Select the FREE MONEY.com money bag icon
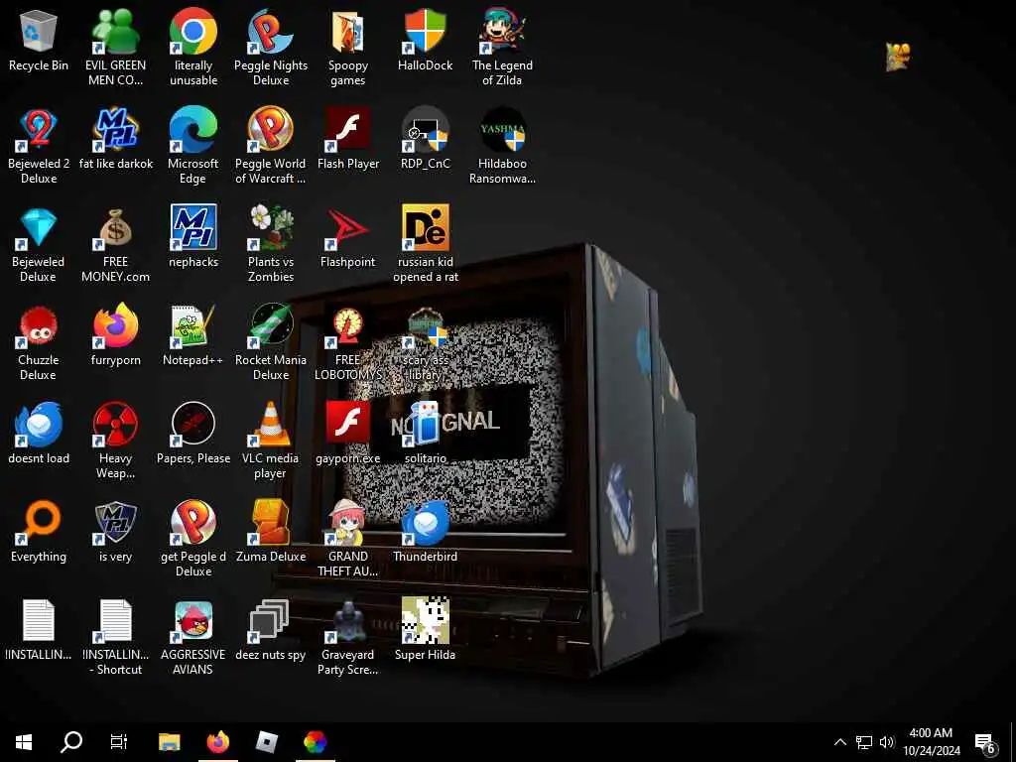 click(115, 228)
